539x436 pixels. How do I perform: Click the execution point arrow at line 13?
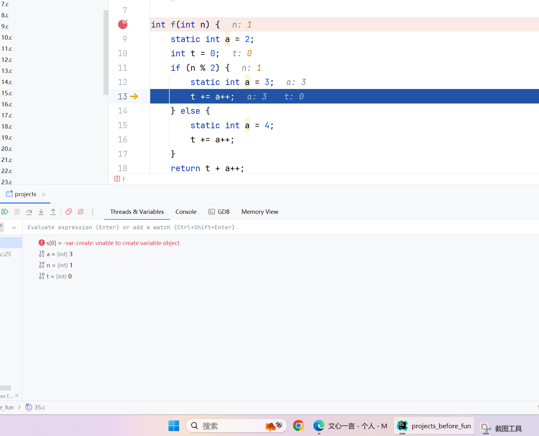pos(134,96)
